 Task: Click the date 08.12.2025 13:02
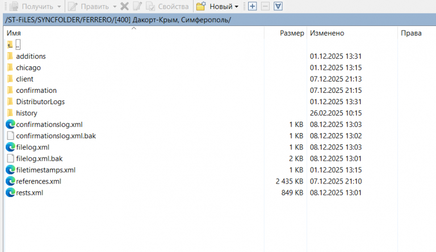coord(336,136)
